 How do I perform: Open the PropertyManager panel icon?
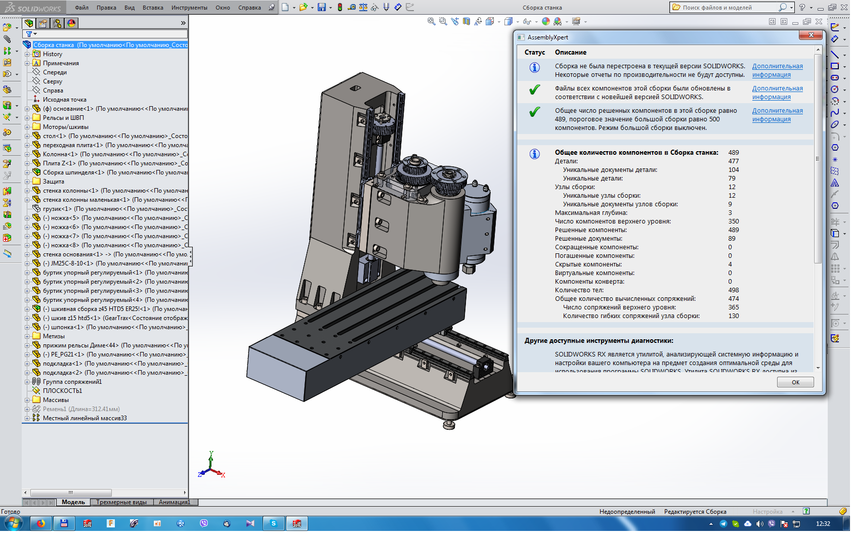click(x=44, y=23)
